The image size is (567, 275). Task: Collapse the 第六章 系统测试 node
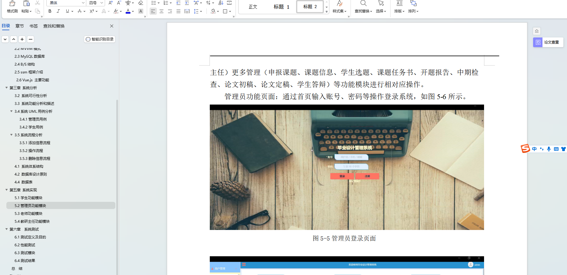tap(6, 229)
